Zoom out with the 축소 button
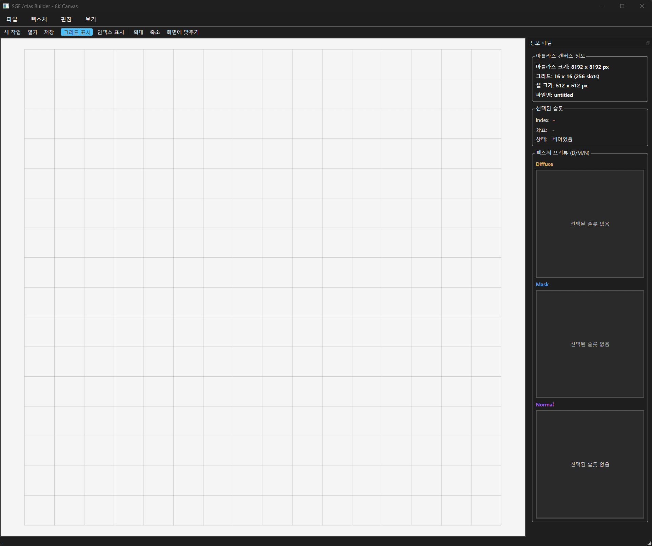Image resolution: width=652 pixels, height=546 pixels. pos(155,32)
